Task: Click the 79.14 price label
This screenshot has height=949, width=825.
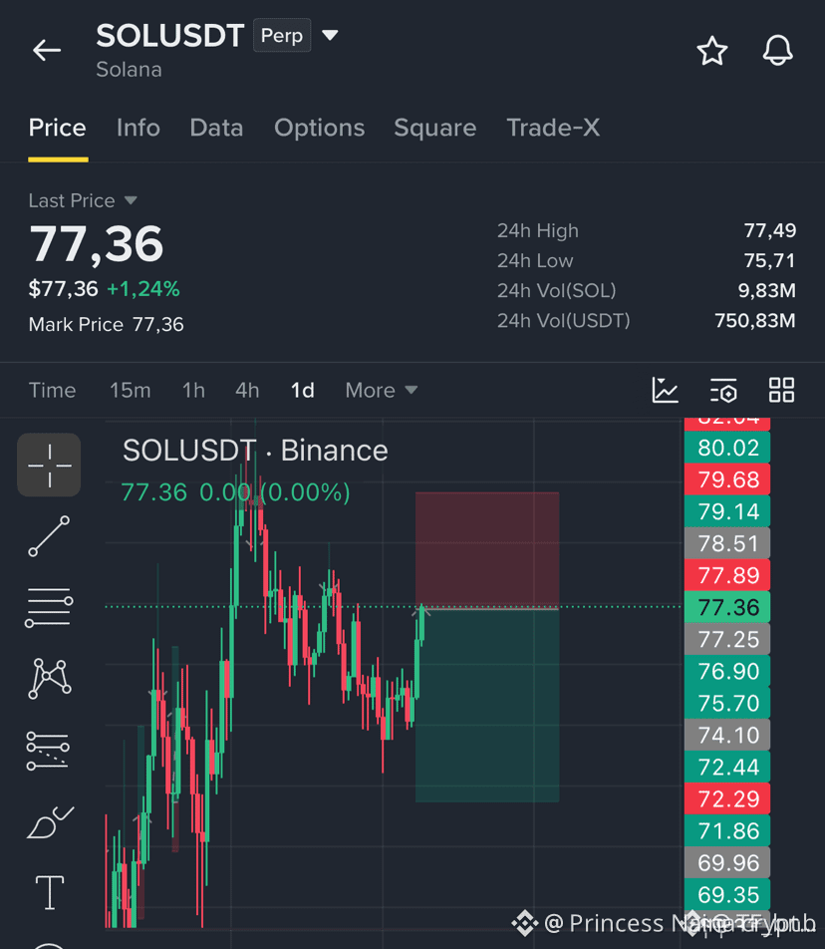Action: [x=727, y=511]
